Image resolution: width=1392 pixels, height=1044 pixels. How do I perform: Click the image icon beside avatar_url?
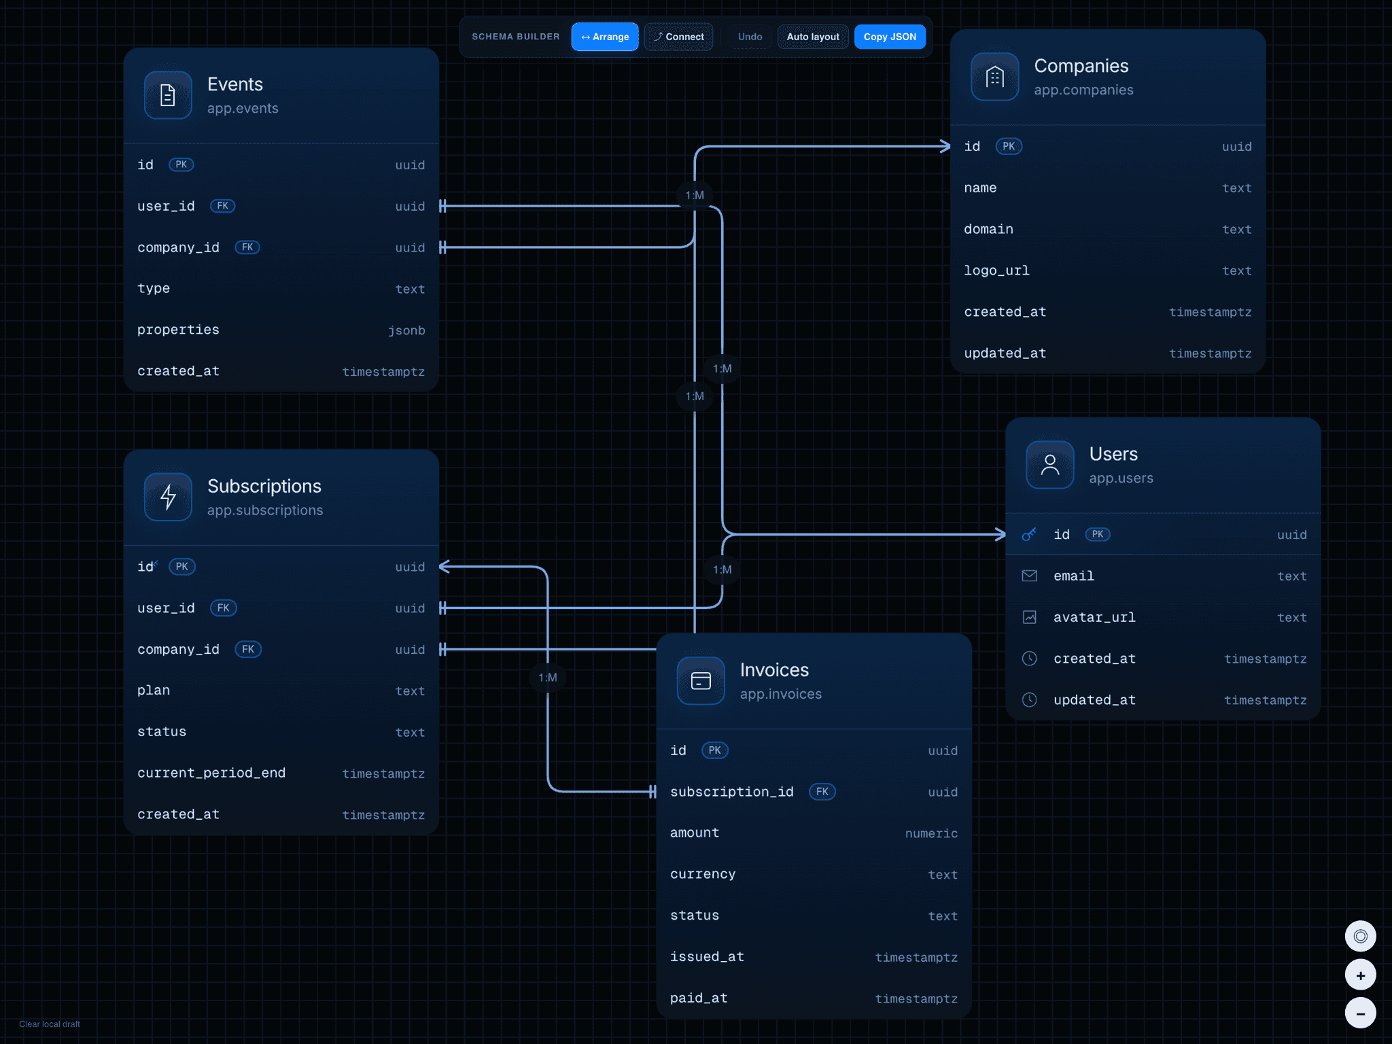coord(1029,617)
